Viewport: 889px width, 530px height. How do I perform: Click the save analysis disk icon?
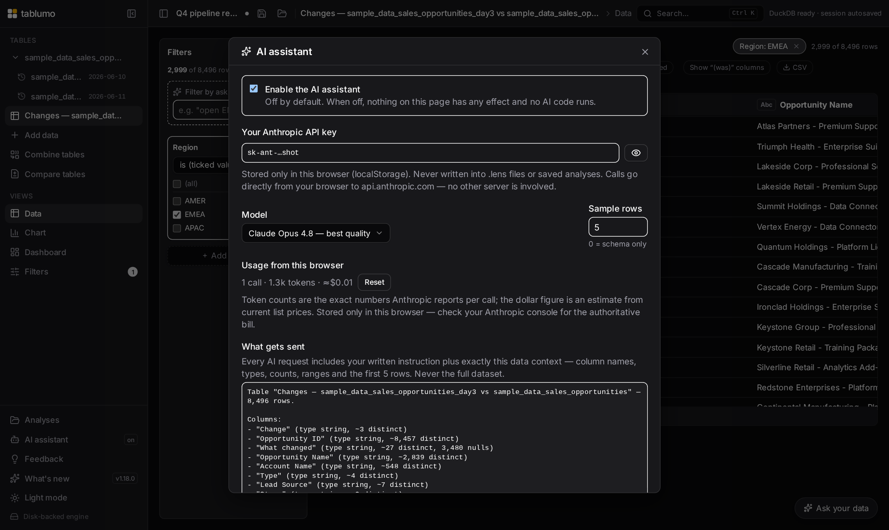(262, 14)
